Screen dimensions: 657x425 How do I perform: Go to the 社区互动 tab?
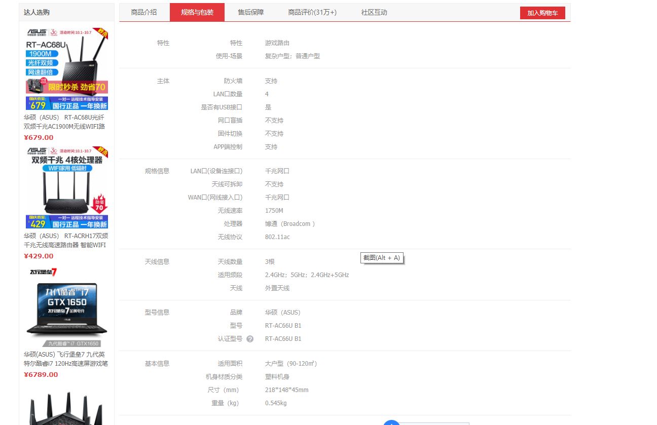coord(374,12)
